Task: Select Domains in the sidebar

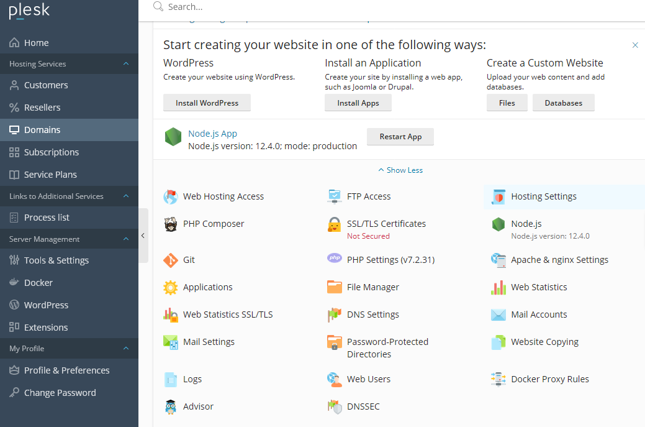Action: click(x=69, y=130)
